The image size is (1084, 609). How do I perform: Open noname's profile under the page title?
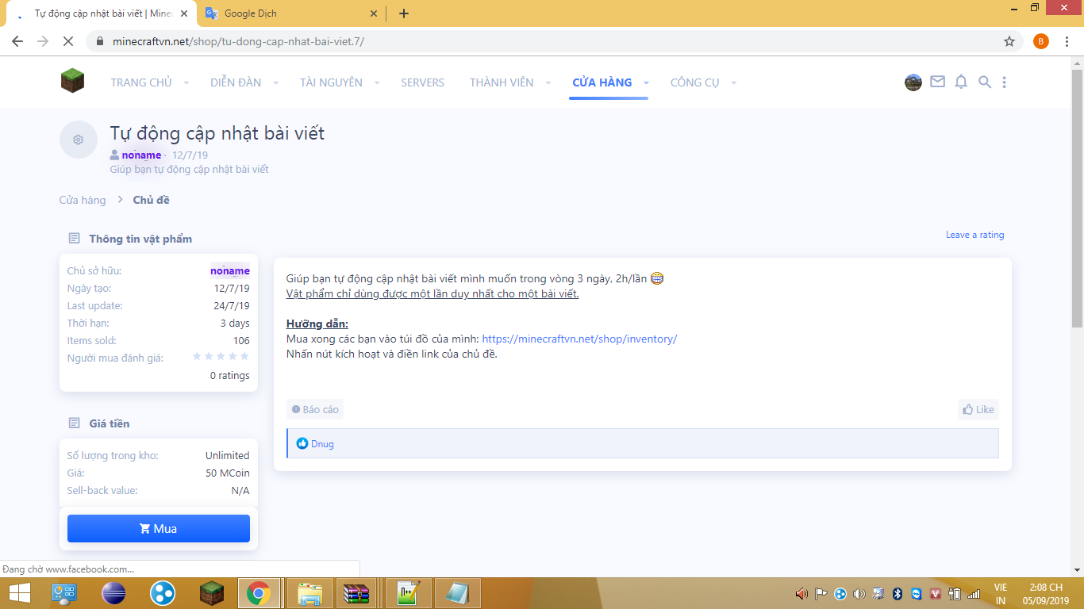(x=141, y=155)
